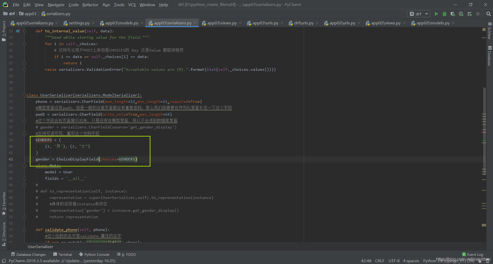
Task: Click the overridden method gutter icon on line 22
Action: click(x=18, y=31)
